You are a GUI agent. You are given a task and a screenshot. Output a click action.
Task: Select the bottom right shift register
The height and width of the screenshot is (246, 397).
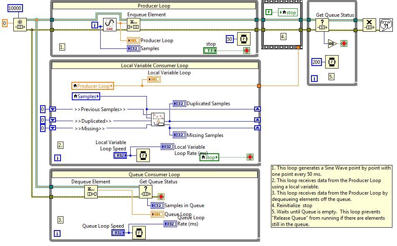(257, 128)
